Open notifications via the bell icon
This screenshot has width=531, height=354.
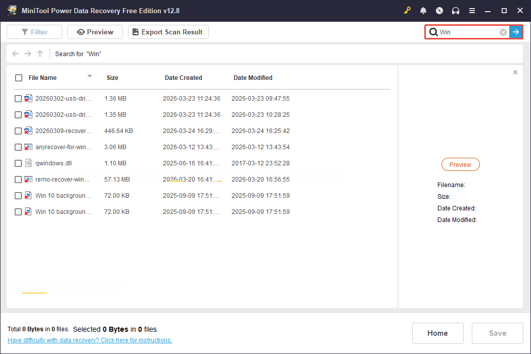point(423,10)
